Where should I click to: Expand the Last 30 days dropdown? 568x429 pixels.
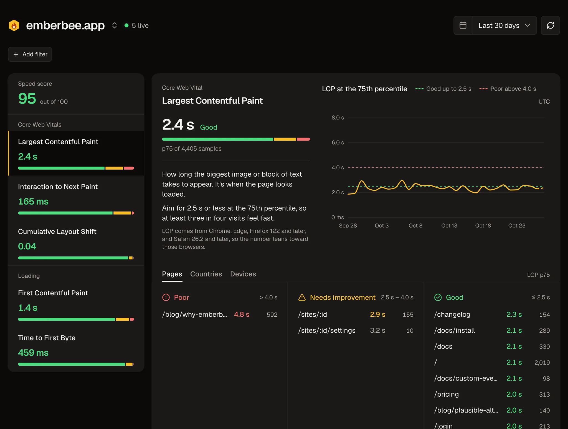[504, 25]
